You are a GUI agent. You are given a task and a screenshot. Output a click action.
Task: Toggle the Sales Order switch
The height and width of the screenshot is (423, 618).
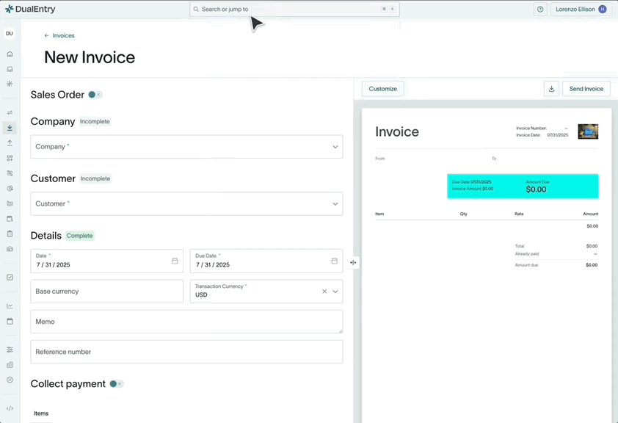coord(94,94)
